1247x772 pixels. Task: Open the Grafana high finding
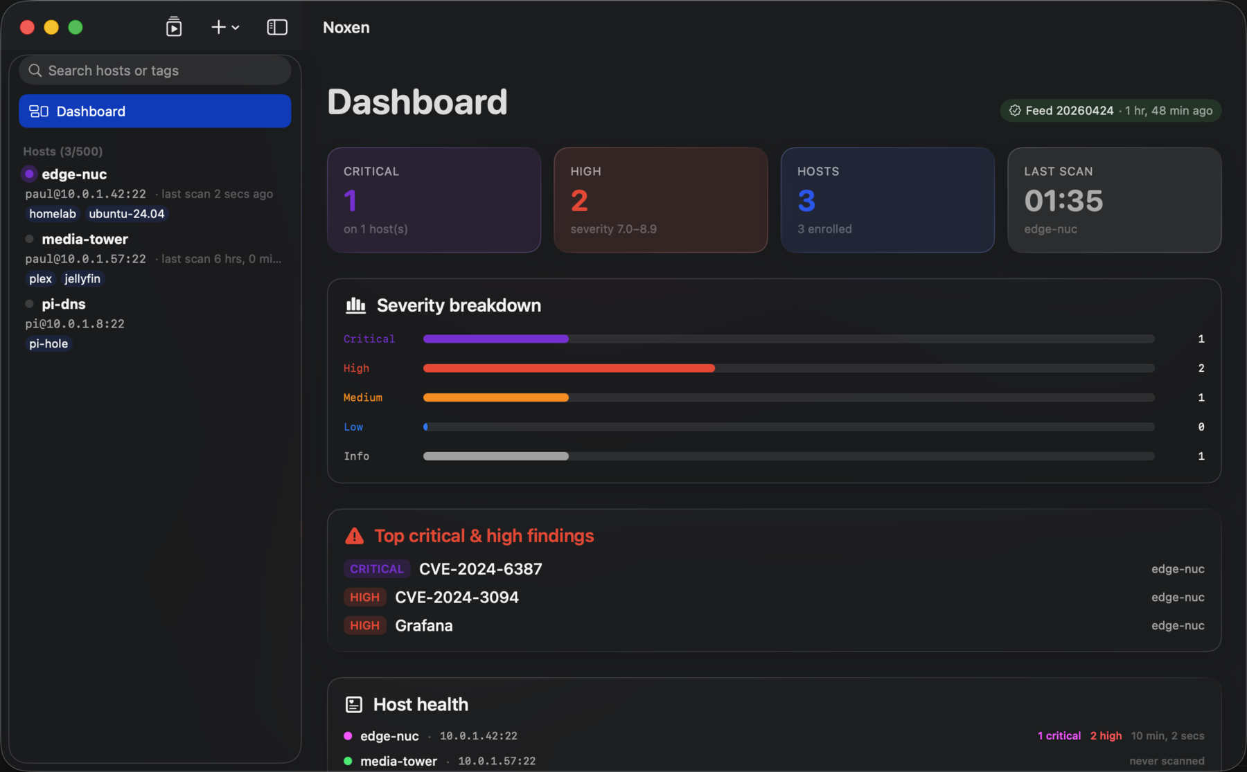(x=423, y=626)
